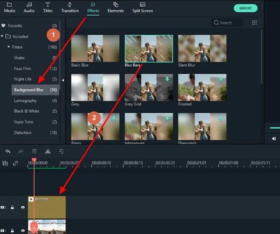Image resolution: width=280 pixels, height=234 pixels.
Task: Toggle eye visibility on video track 2
Action: 23,207
